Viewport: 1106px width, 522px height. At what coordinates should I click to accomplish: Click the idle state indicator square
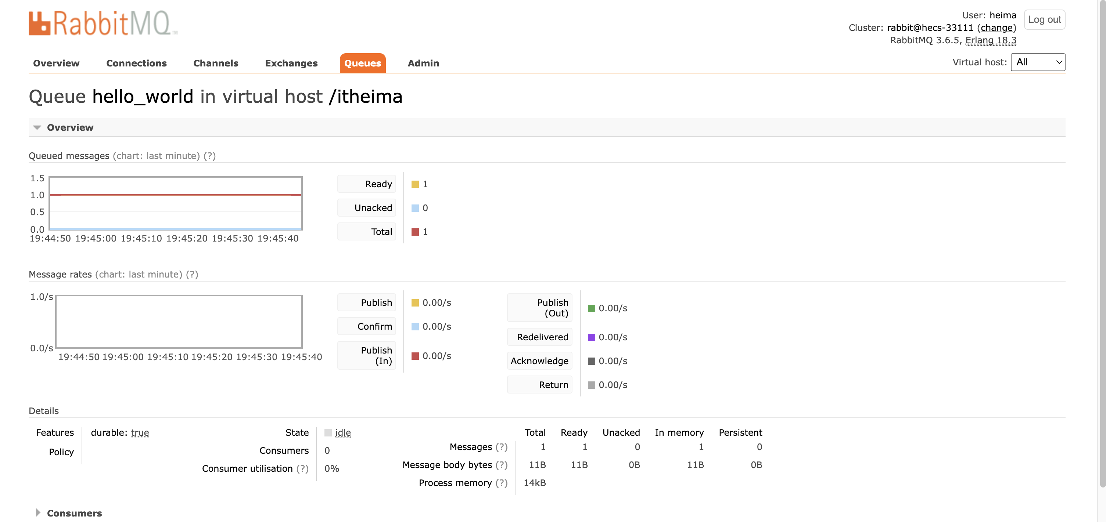[328, 433]
